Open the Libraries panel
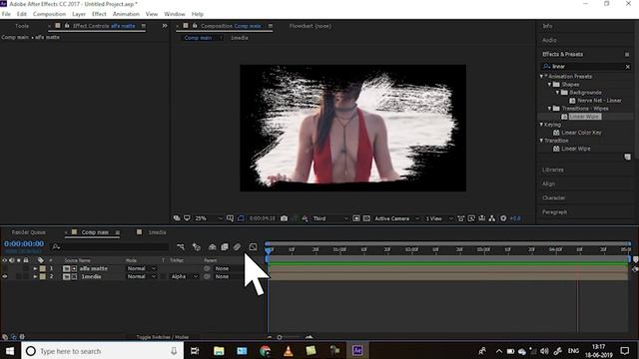This screenshot has height=359, width=639. (x=553, y=170)
